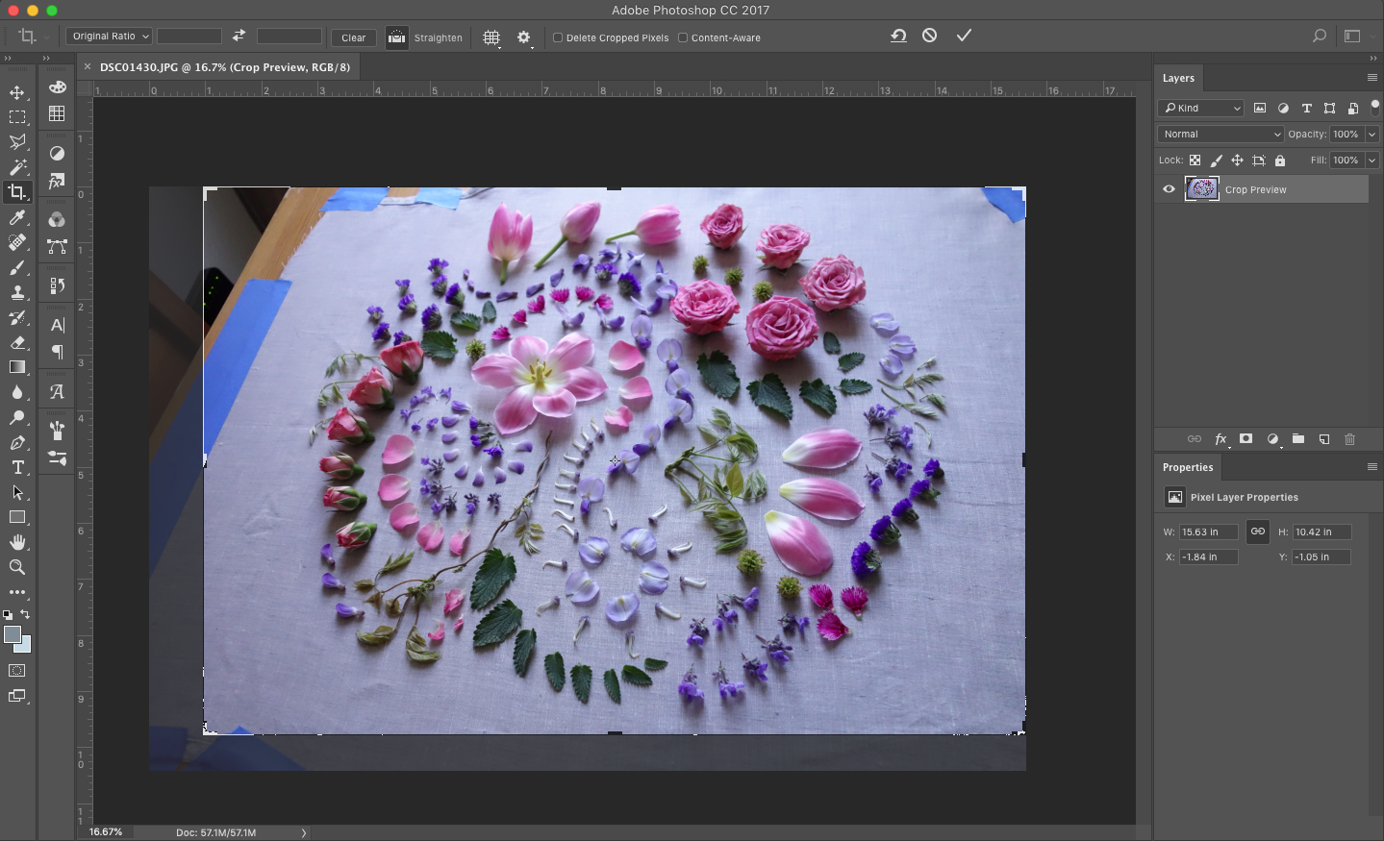Select the Pen tool
The height and width of the screenshot is (841, 1384).
pyautogui.click(x=17, y=442)
